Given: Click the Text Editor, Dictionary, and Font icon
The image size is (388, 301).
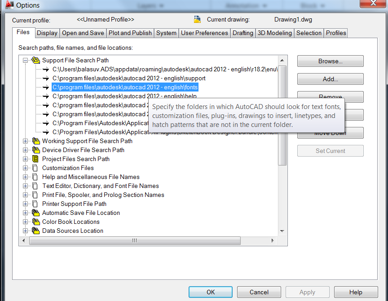Looking at the screenshot, I should coord(35,186).
